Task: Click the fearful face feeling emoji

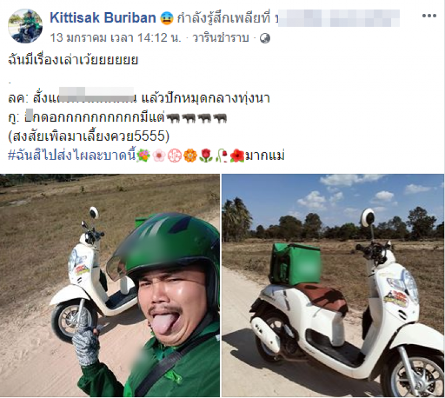Action: 166,18
